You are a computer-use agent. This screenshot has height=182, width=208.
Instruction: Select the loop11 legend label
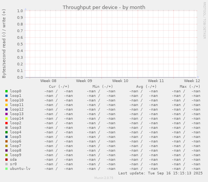[x=17, y=105]
